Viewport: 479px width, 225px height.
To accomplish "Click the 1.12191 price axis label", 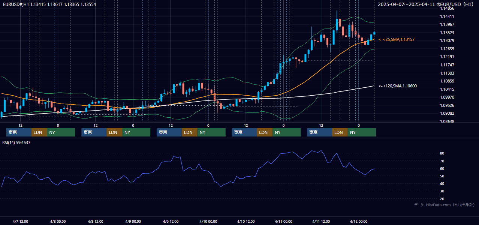I will tap(447, 57).
